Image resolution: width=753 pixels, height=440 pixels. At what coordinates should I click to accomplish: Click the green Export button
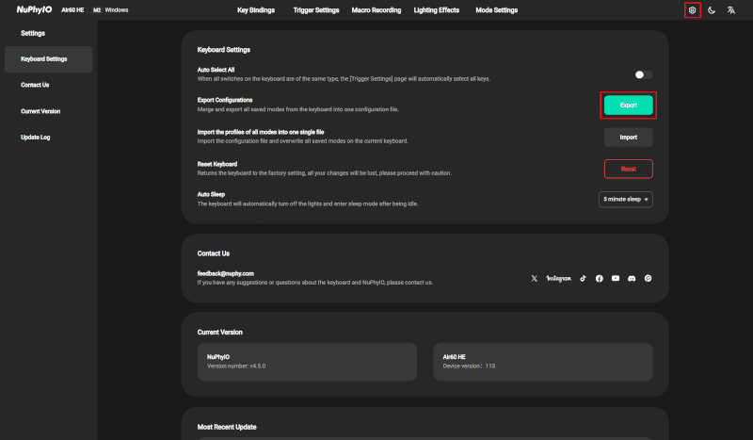(628, 106)
